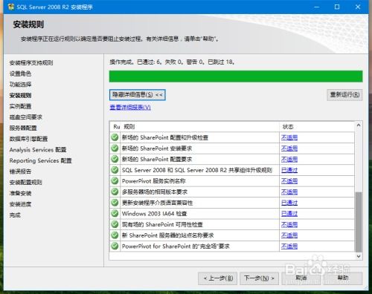Select 实例配置 step in sidebar
This screenshot has width=372, height=294.
(x=20, y=106)
